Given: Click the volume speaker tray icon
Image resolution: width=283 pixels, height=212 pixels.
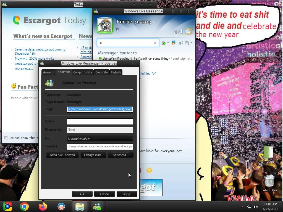Looking at the screenshot, I should click(x=256, y=207).
